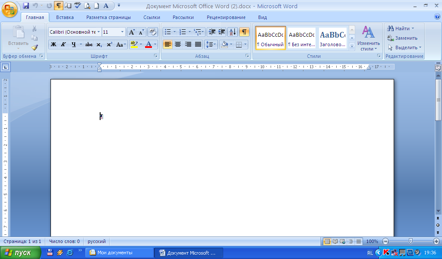Open Изменить стили dropdown
442x259 pixels.
(368, 38)
